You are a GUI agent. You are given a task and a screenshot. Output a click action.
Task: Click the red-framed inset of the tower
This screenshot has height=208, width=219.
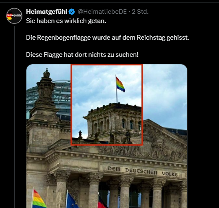click(107, 105)
